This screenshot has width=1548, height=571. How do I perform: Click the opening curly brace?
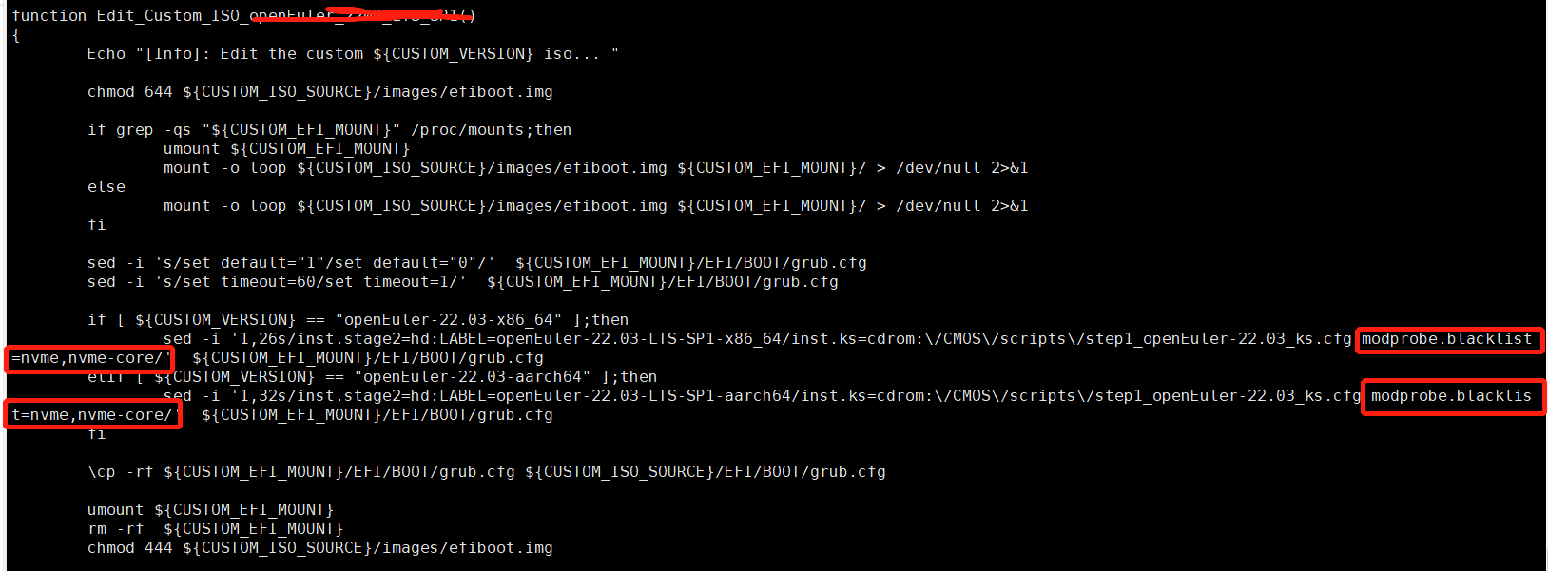[x=16, y=35]
